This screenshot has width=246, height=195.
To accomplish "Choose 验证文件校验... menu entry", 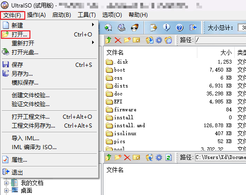I will pos(50,104).
